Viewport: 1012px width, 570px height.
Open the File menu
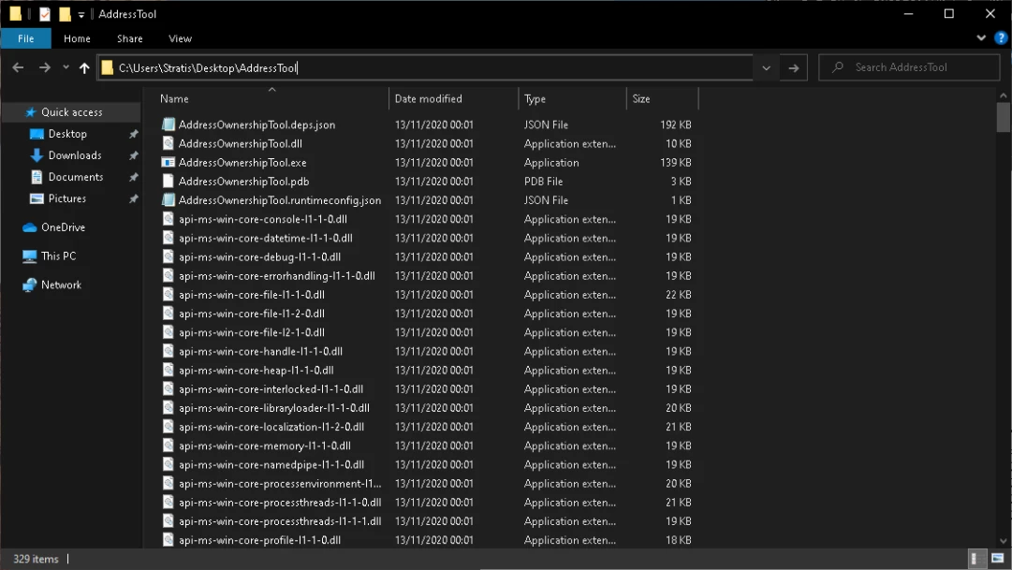click(26, 38)
